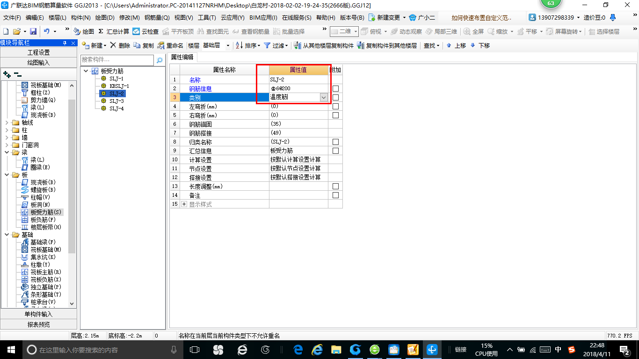This screenshot has height=359, width=639.
Task: Toggle the 附加 checkbox for 类别
Action: (x=335, y=97)
